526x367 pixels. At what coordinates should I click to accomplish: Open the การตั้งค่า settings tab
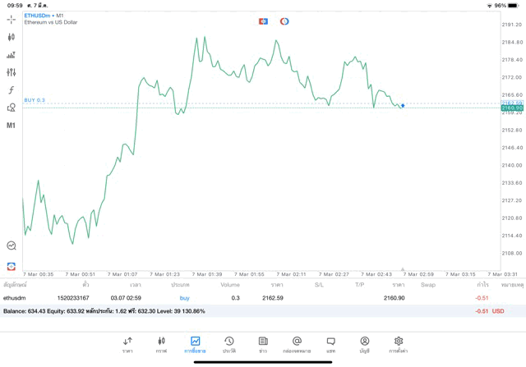pyautogui.click(x=398, y=344)
